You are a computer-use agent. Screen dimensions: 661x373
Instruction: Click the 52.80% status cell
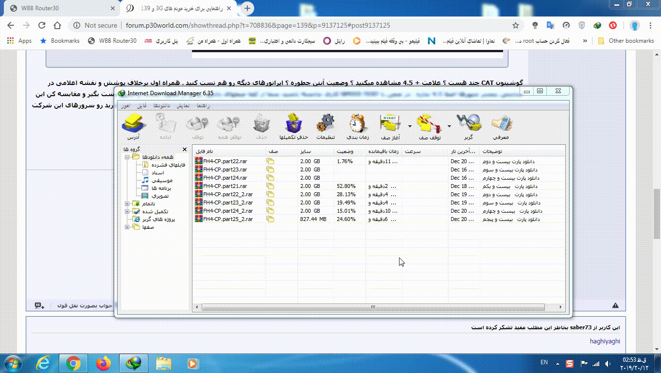(346, 186)
